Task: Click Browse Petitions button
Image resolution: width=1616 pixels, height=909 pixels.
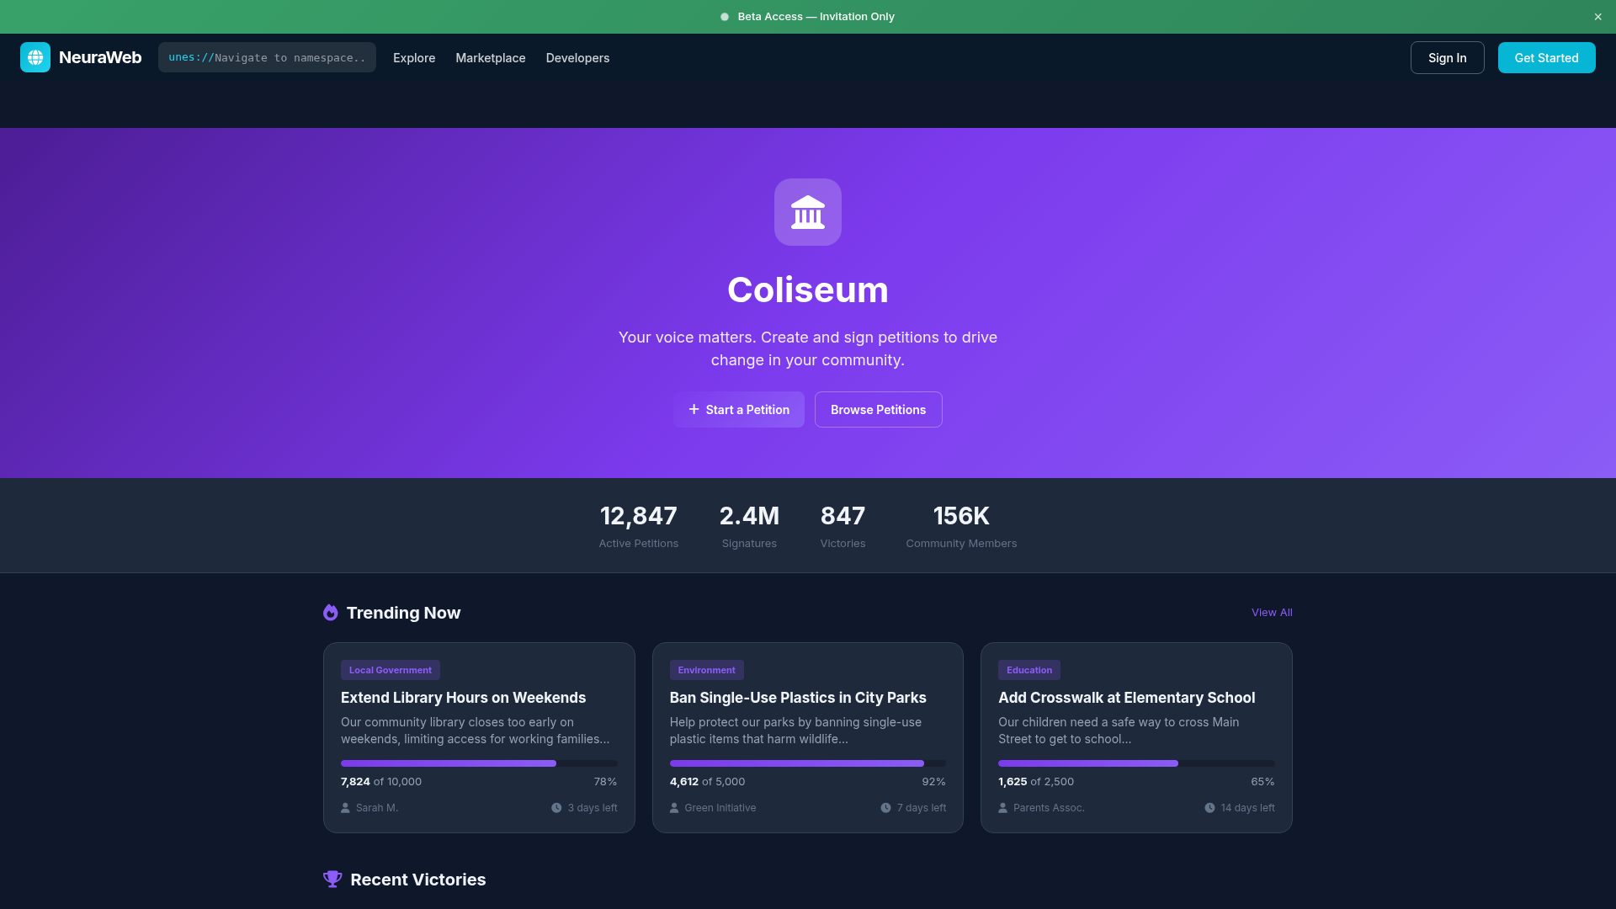Action: tap(878, 409)
